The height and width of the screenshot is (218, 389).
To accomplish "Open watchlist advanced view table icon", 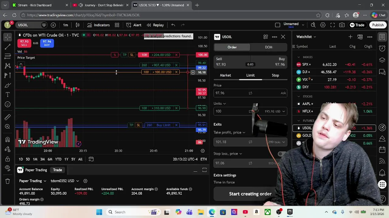I will (360, 37).
